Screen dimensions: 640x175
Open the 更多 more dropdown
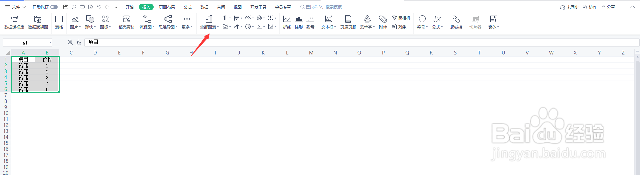187,22
